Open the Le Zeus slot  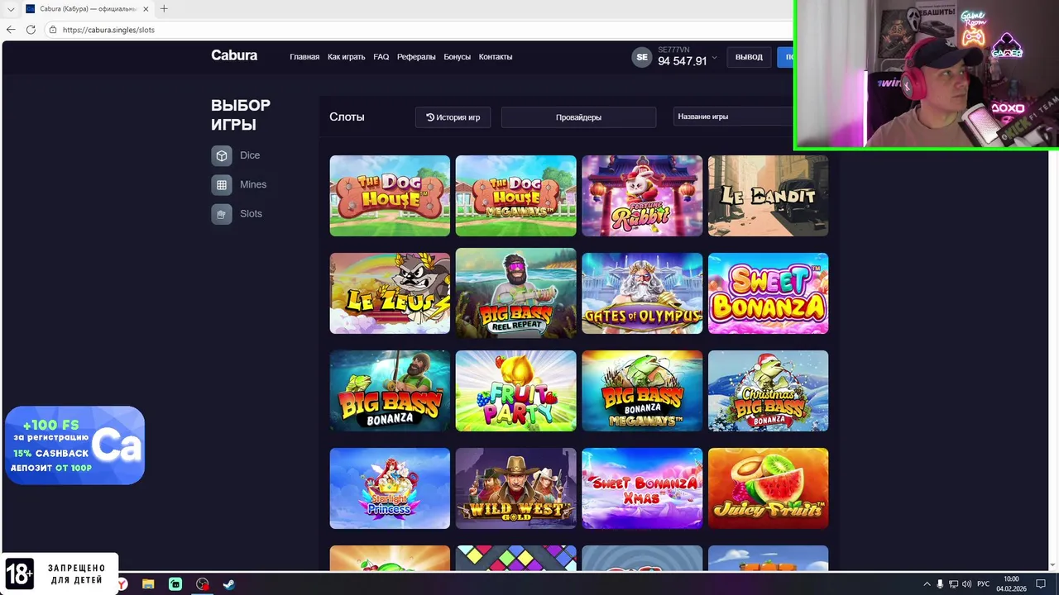[x=390, y=293]
